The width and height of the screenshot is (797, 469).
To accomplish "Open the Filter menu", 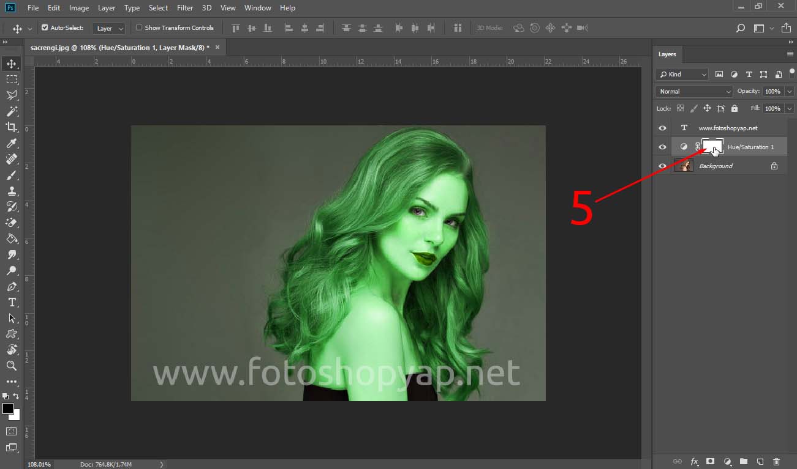I will [184, 8].
